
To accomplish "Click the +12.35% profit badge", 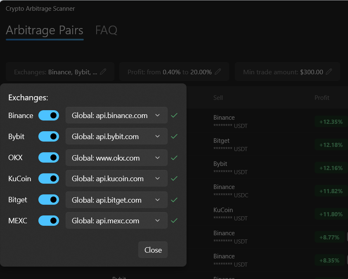I will point(331,122).
